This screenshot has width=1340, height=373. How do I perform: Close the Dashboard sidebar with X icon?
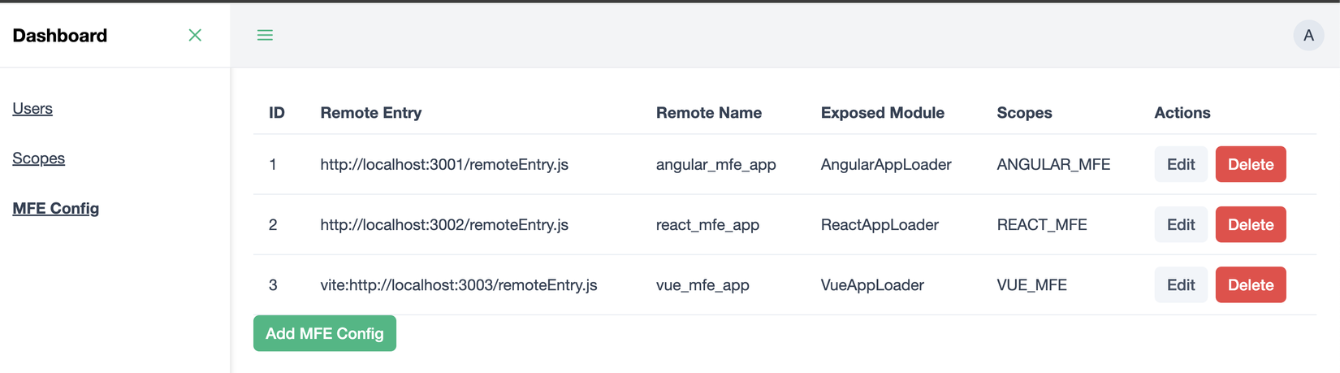[x=195, y=35]
